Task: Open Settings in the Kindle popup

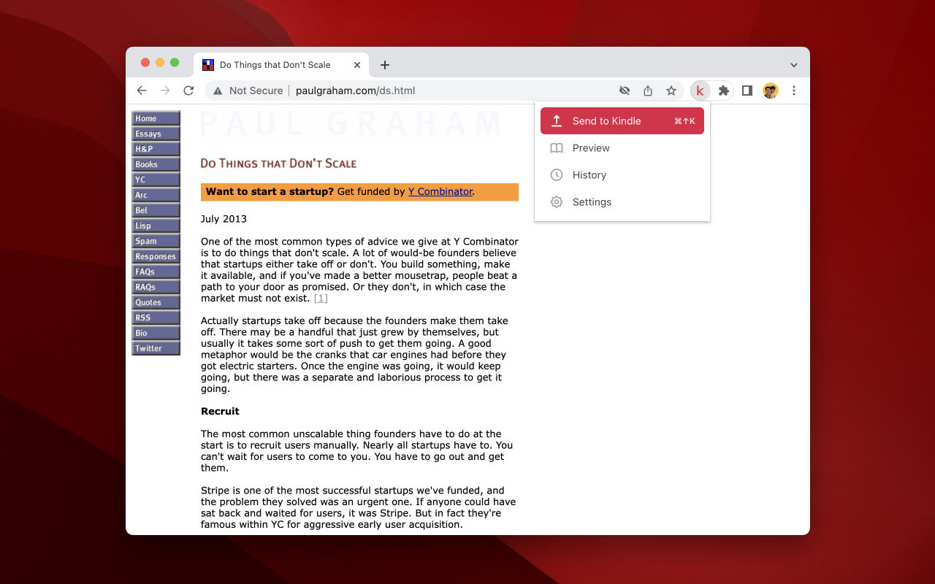Action: point(592,201)
